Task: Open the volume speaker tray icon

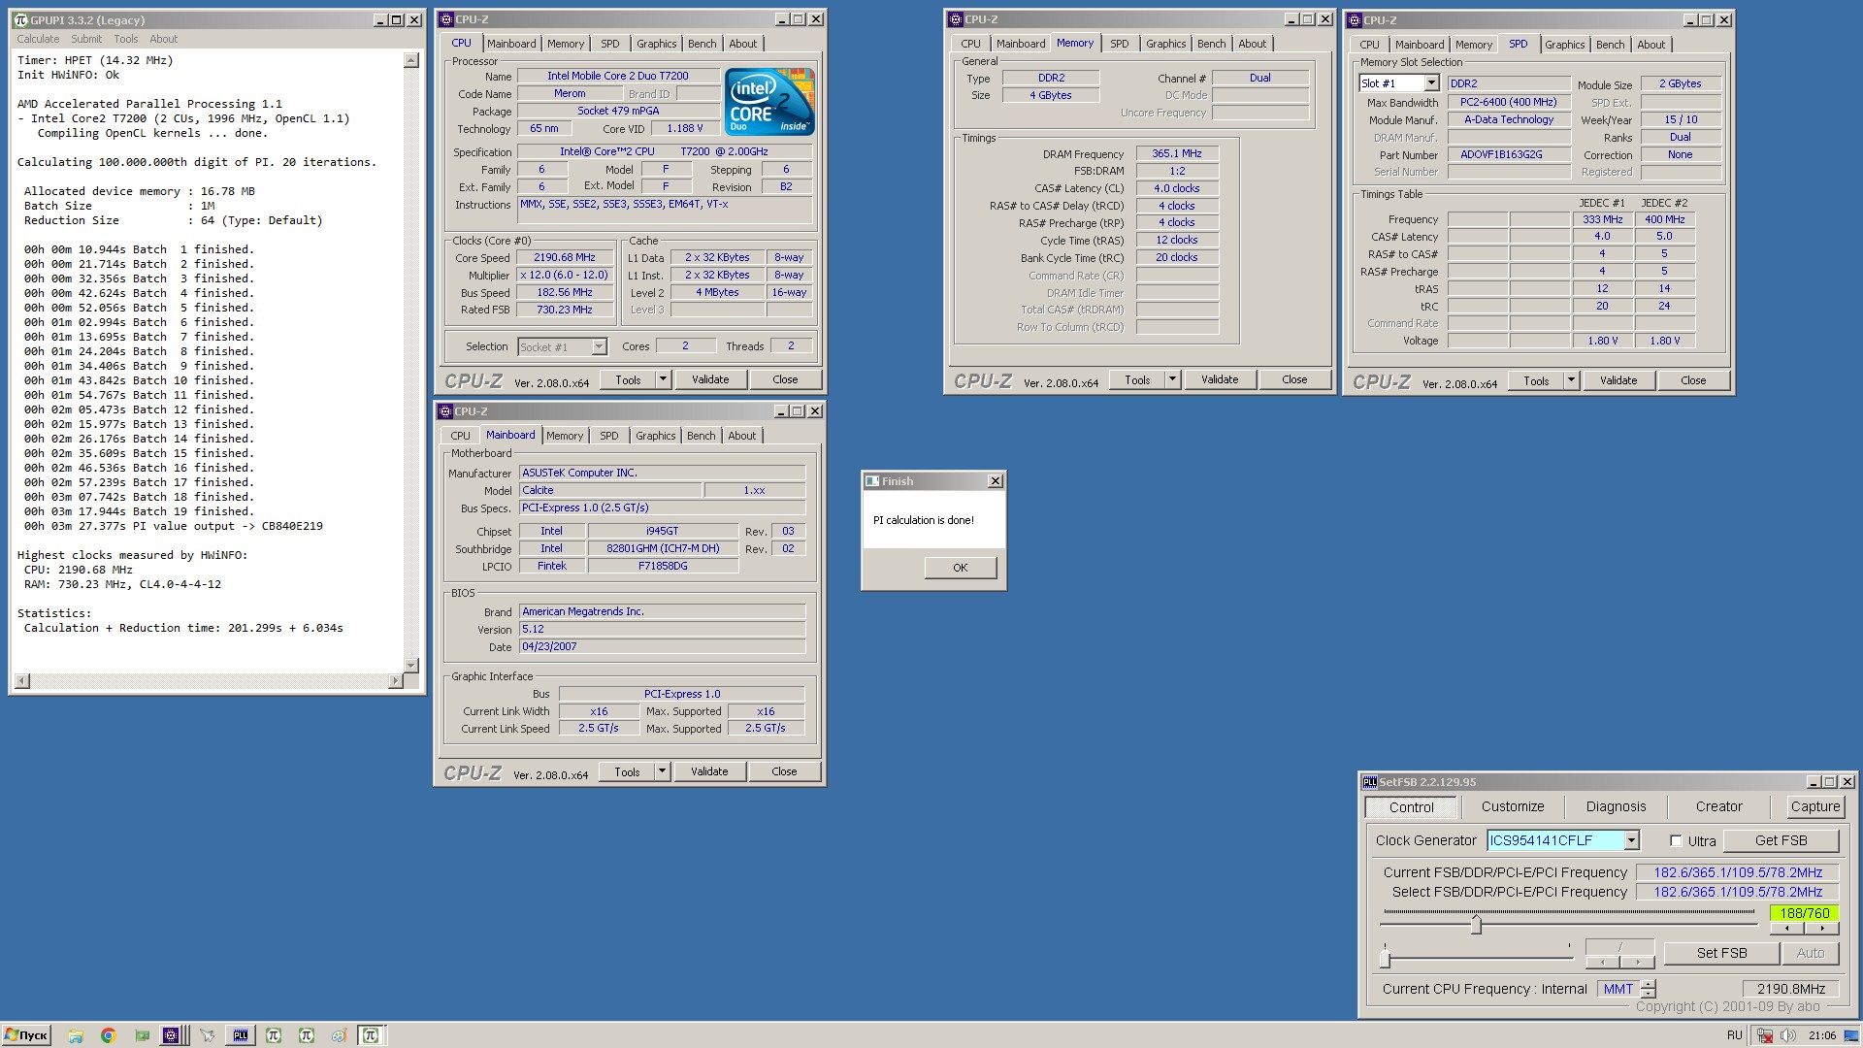Action: (1787, 1035)
